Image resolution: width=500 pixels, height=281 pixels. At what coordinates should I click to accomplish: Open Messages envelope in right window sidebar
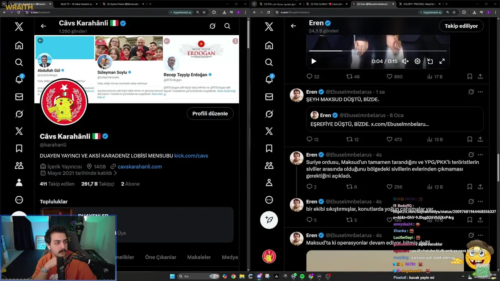tap(269, 97)
